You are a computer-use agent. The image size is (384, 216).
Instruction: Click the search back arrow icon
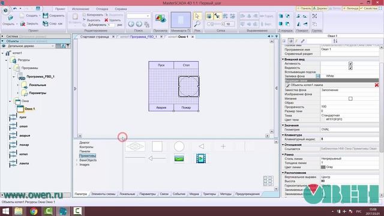click(131, 24)
